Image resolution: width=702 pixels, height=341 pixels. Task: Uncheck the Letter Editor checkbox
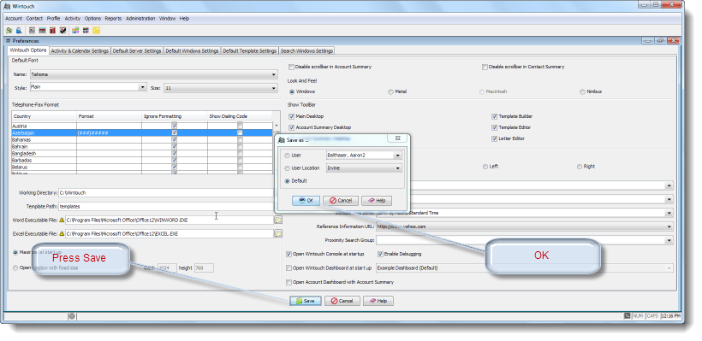(x=494, y=138)
